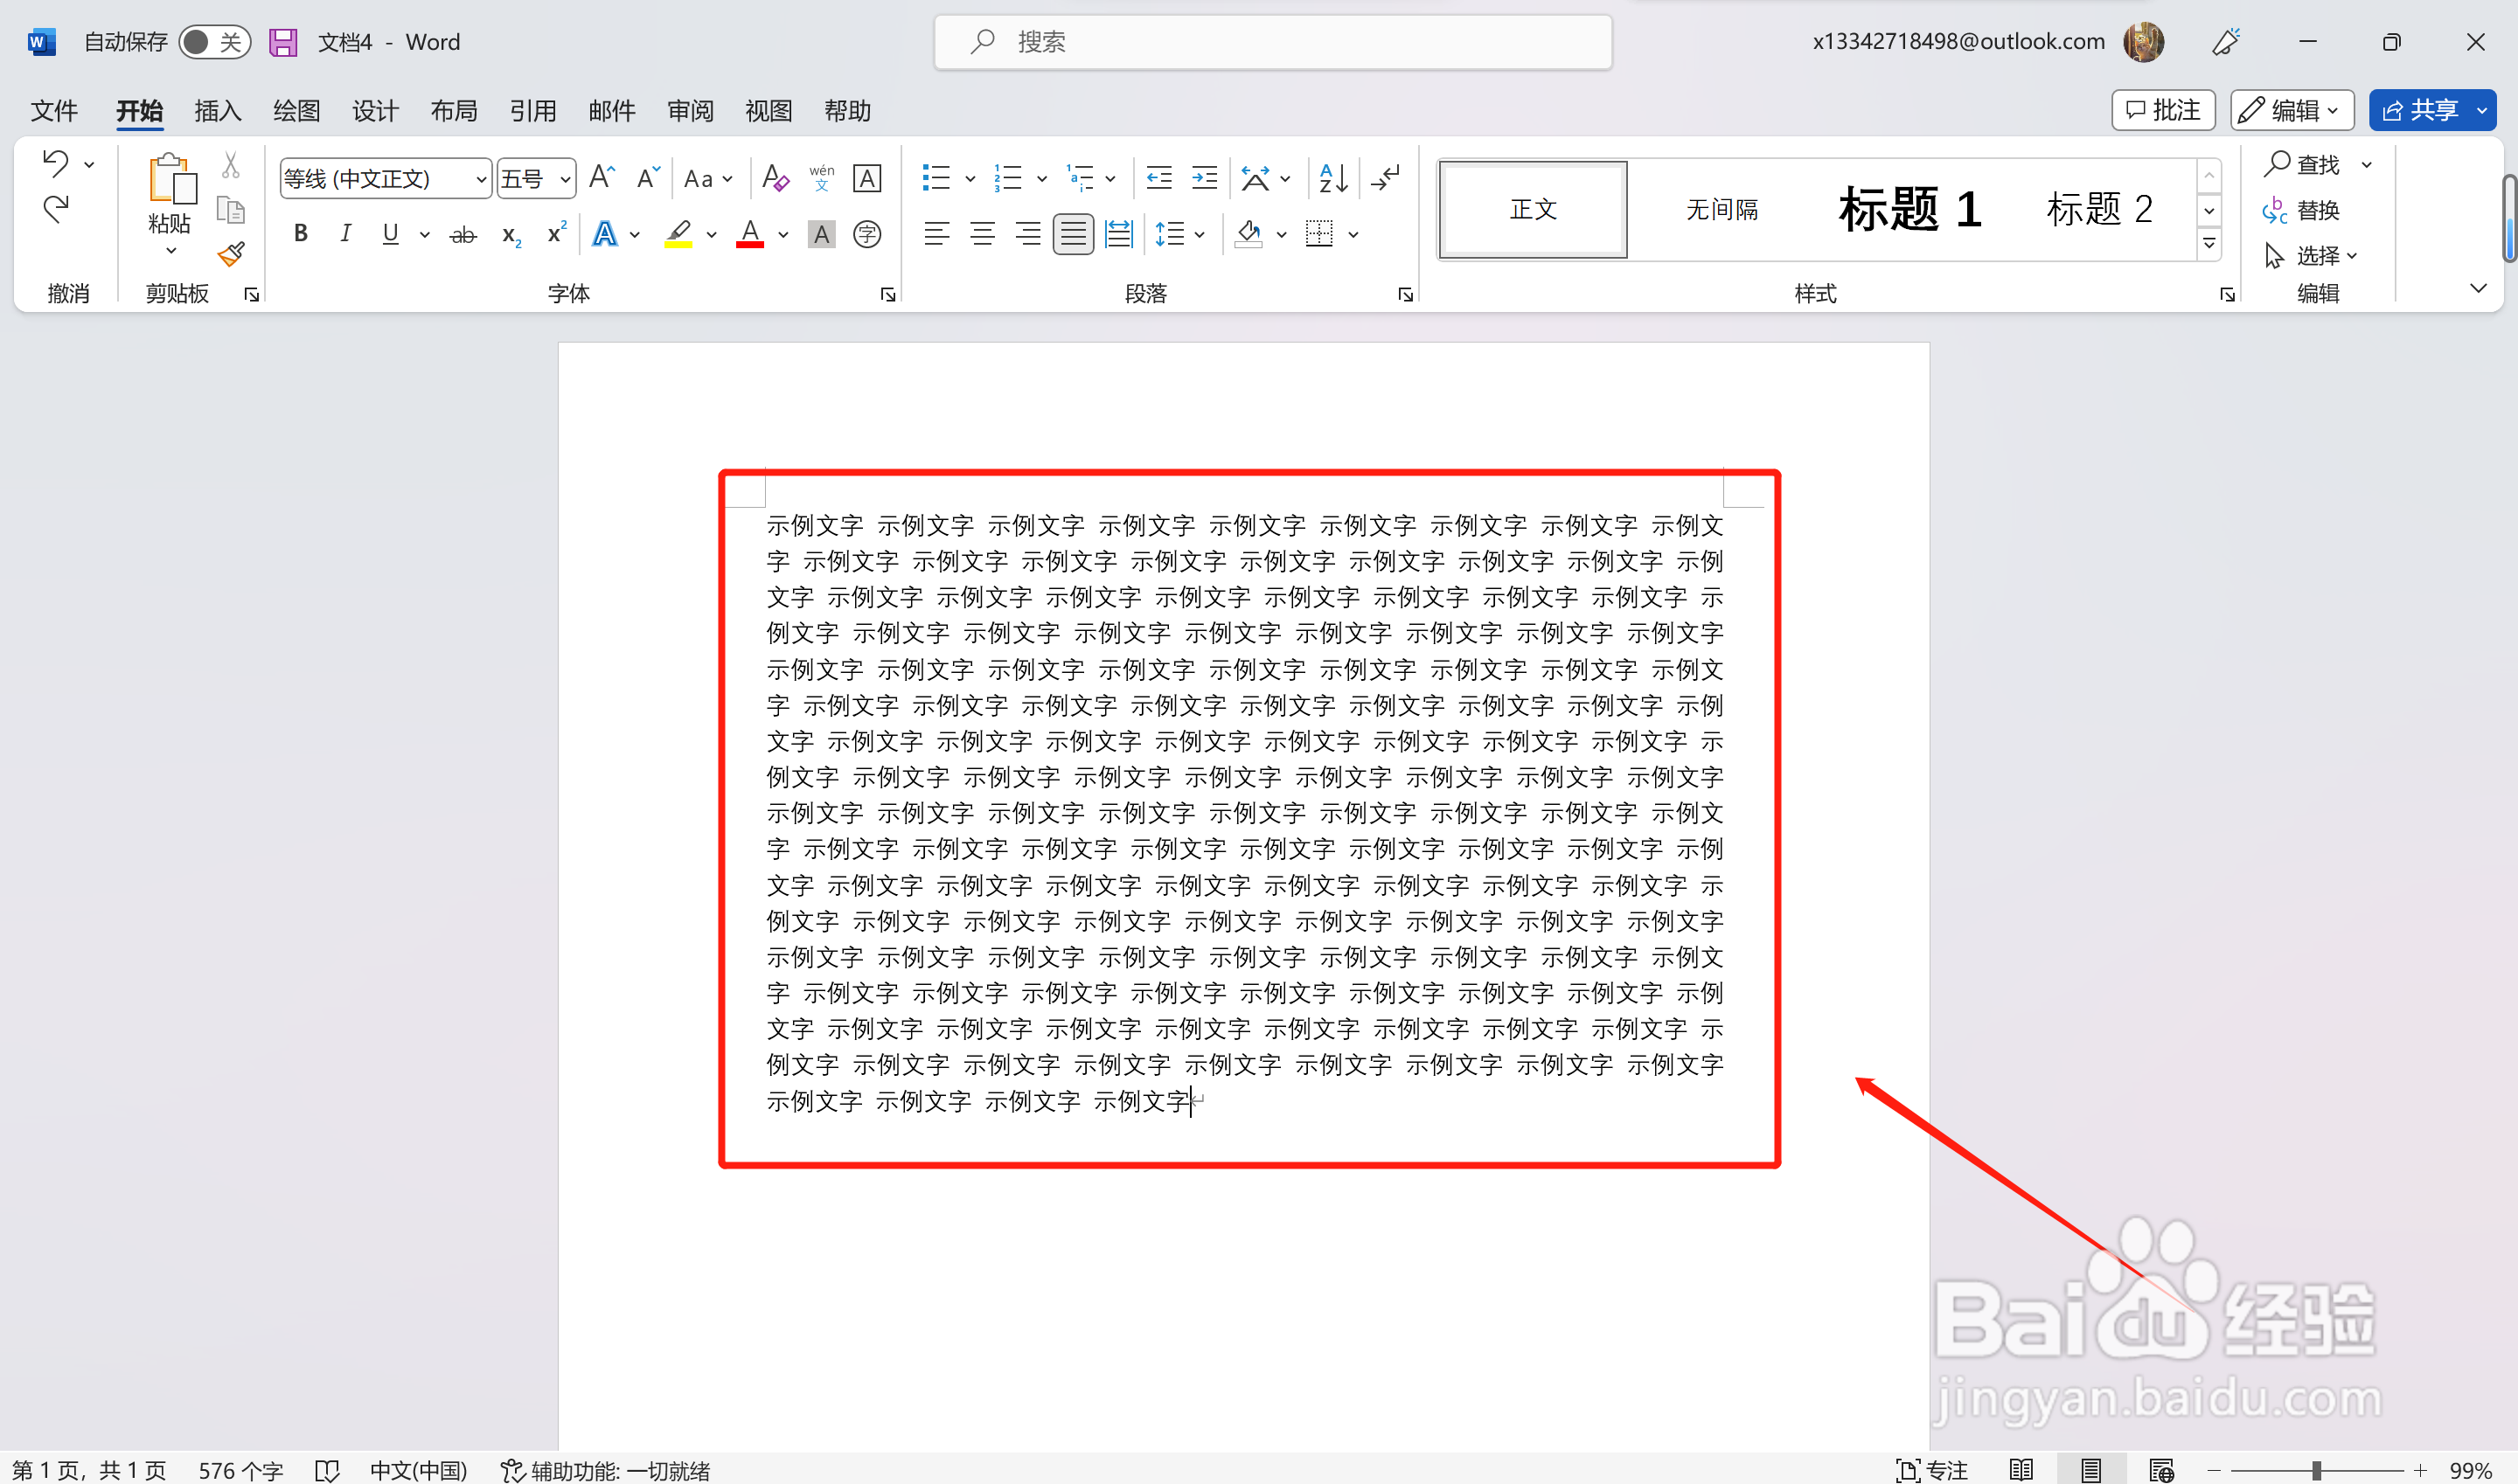Open Borders dropdown arrow
2518x1484 pixels.
[x=1353, y=235]
